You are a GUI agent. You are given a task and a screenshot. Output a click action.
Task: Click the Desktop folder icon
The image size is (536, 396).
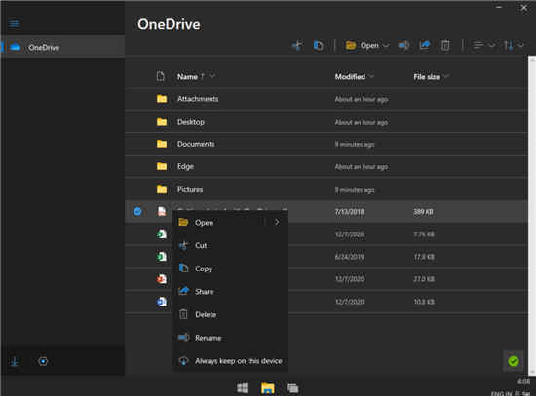[162, 122]
